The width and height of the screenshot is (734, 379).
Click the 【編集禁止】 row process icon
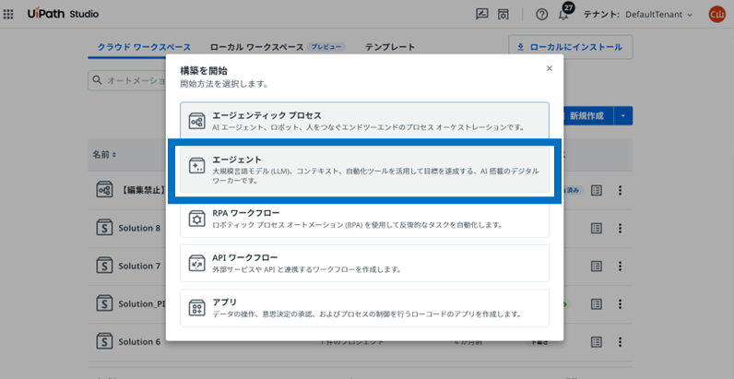(104, 190)
